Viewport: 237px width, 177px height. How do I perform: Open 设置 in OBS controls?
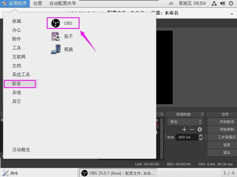tap(222, 145)
